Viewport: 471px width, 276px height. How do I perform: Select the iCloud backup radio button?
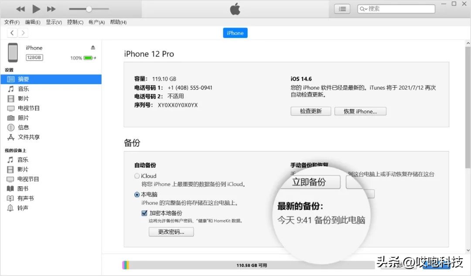coord(137,176)
